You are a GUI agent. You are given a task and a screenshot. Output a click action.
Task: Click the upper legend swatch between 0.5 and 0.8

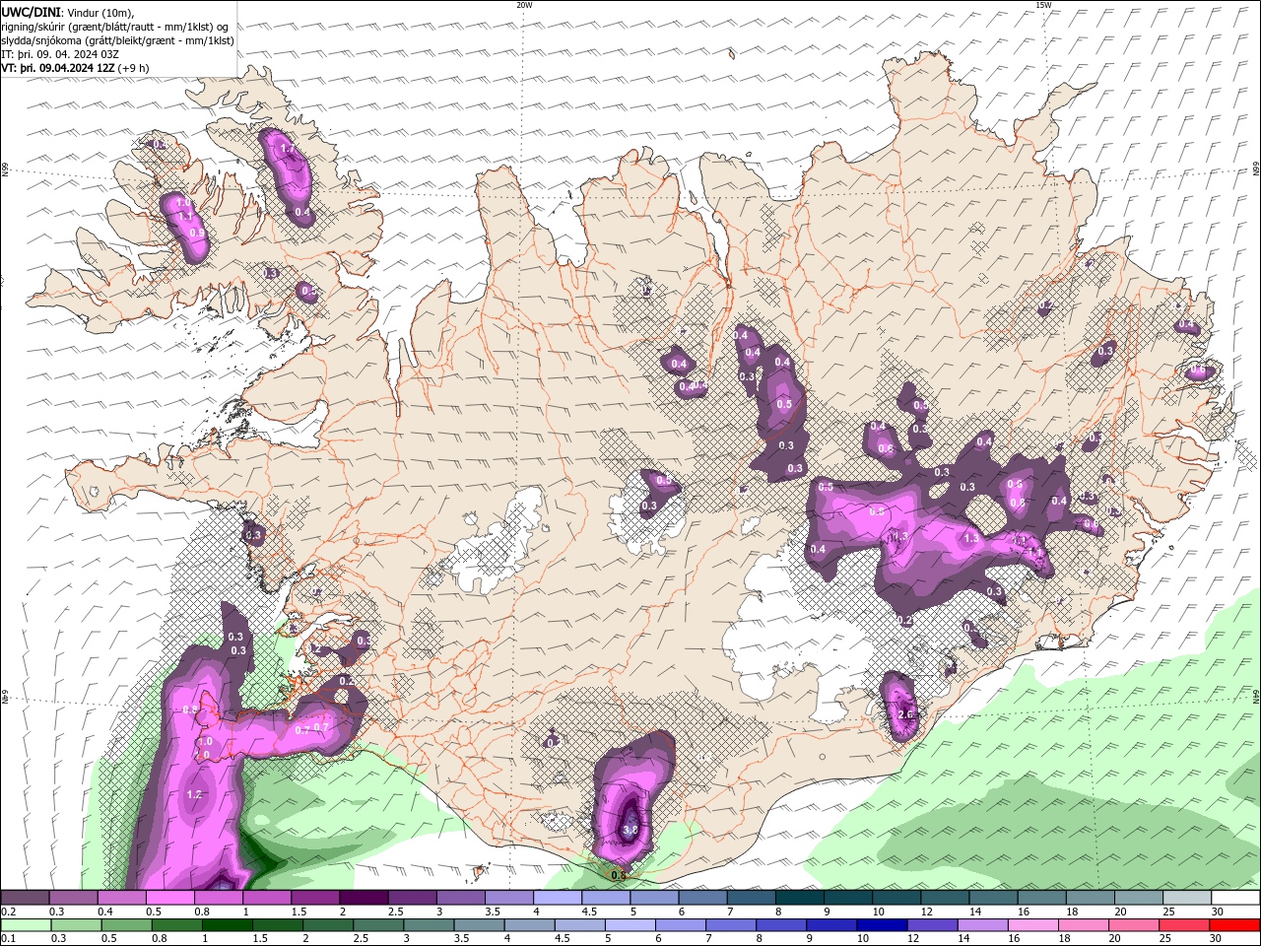169,898
